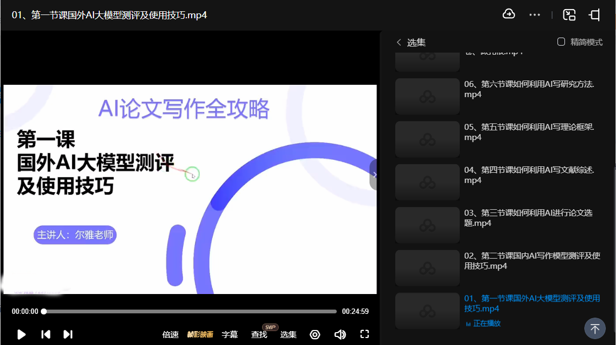This screenshot has height=345, width=616.
Task: Skip to the previous video
Action: tap(46, 334)
